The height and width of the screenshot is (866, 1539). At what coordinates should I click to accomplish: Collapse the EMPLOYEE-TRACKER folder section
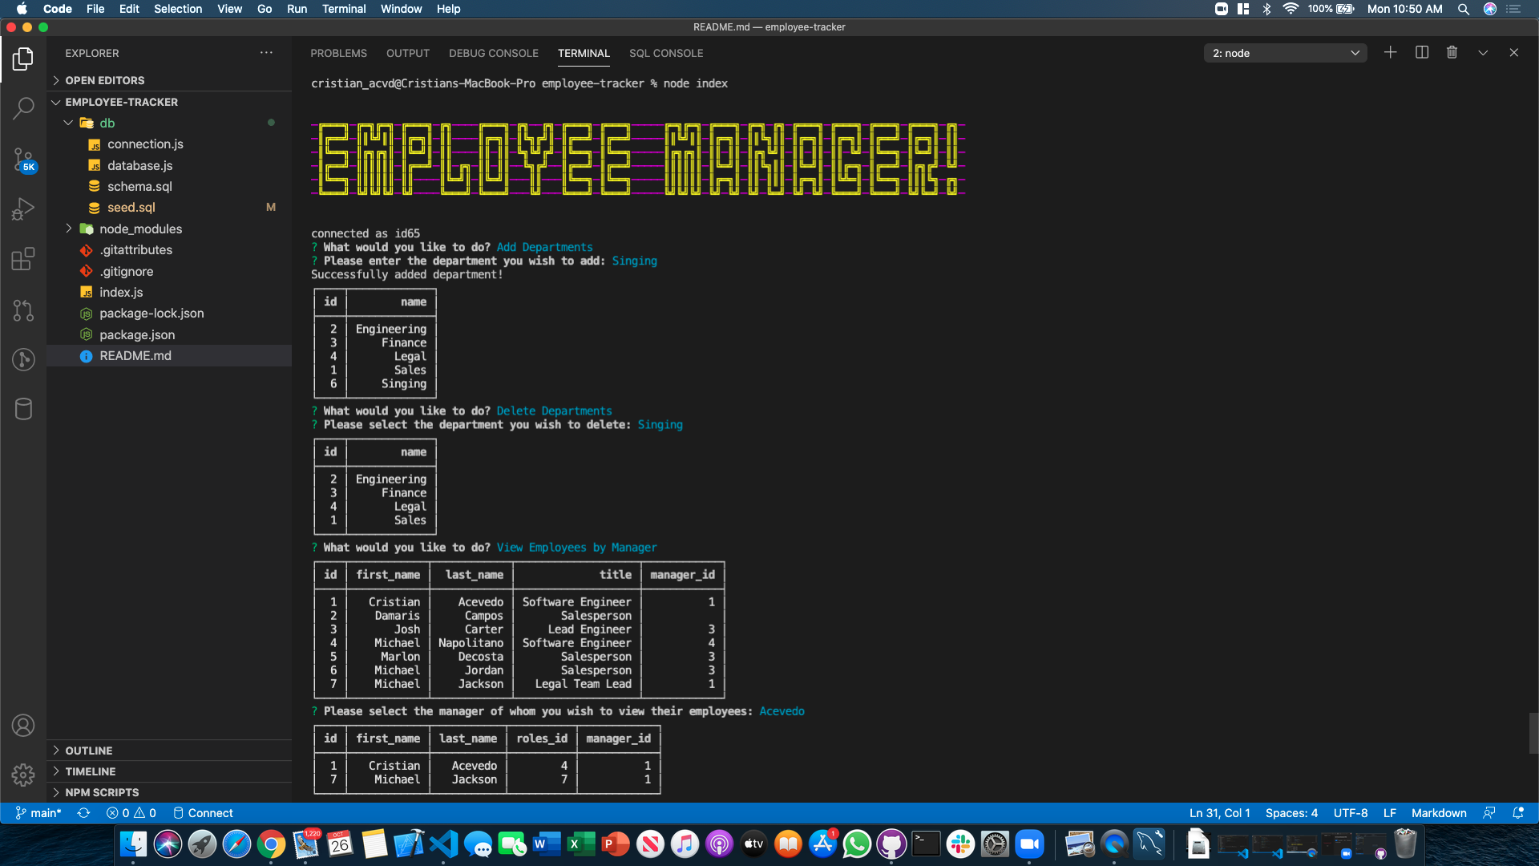(x=170, y=102)
